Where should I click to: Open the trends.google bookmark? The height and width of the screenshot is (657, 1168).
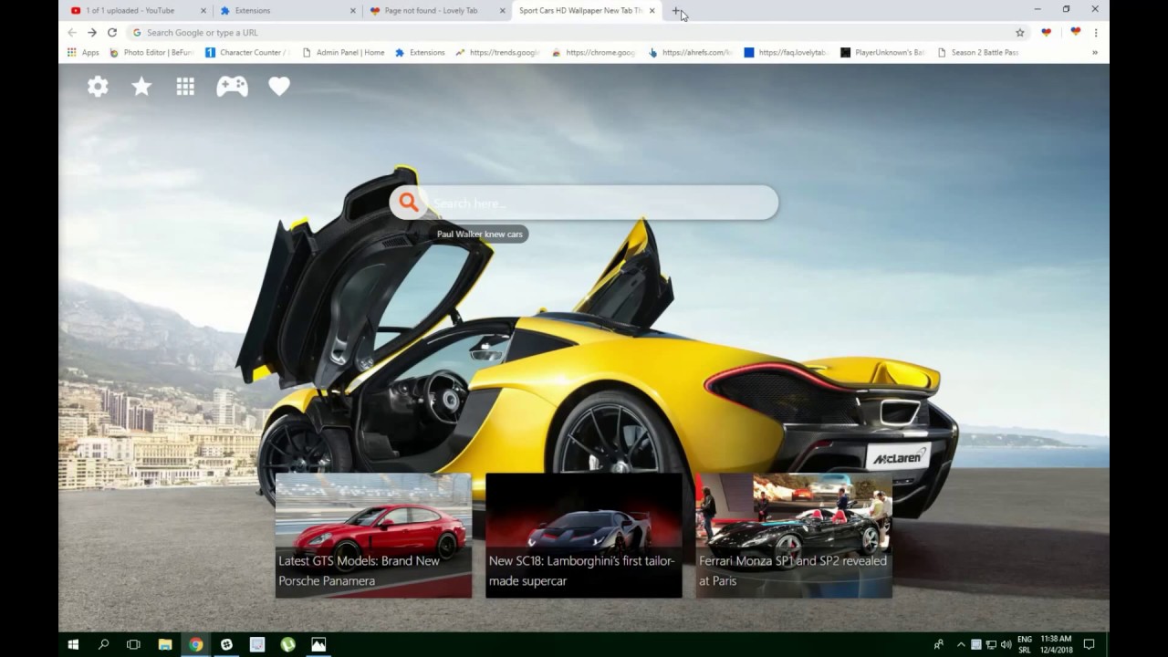pyautogui.click(x=498, y=52)
